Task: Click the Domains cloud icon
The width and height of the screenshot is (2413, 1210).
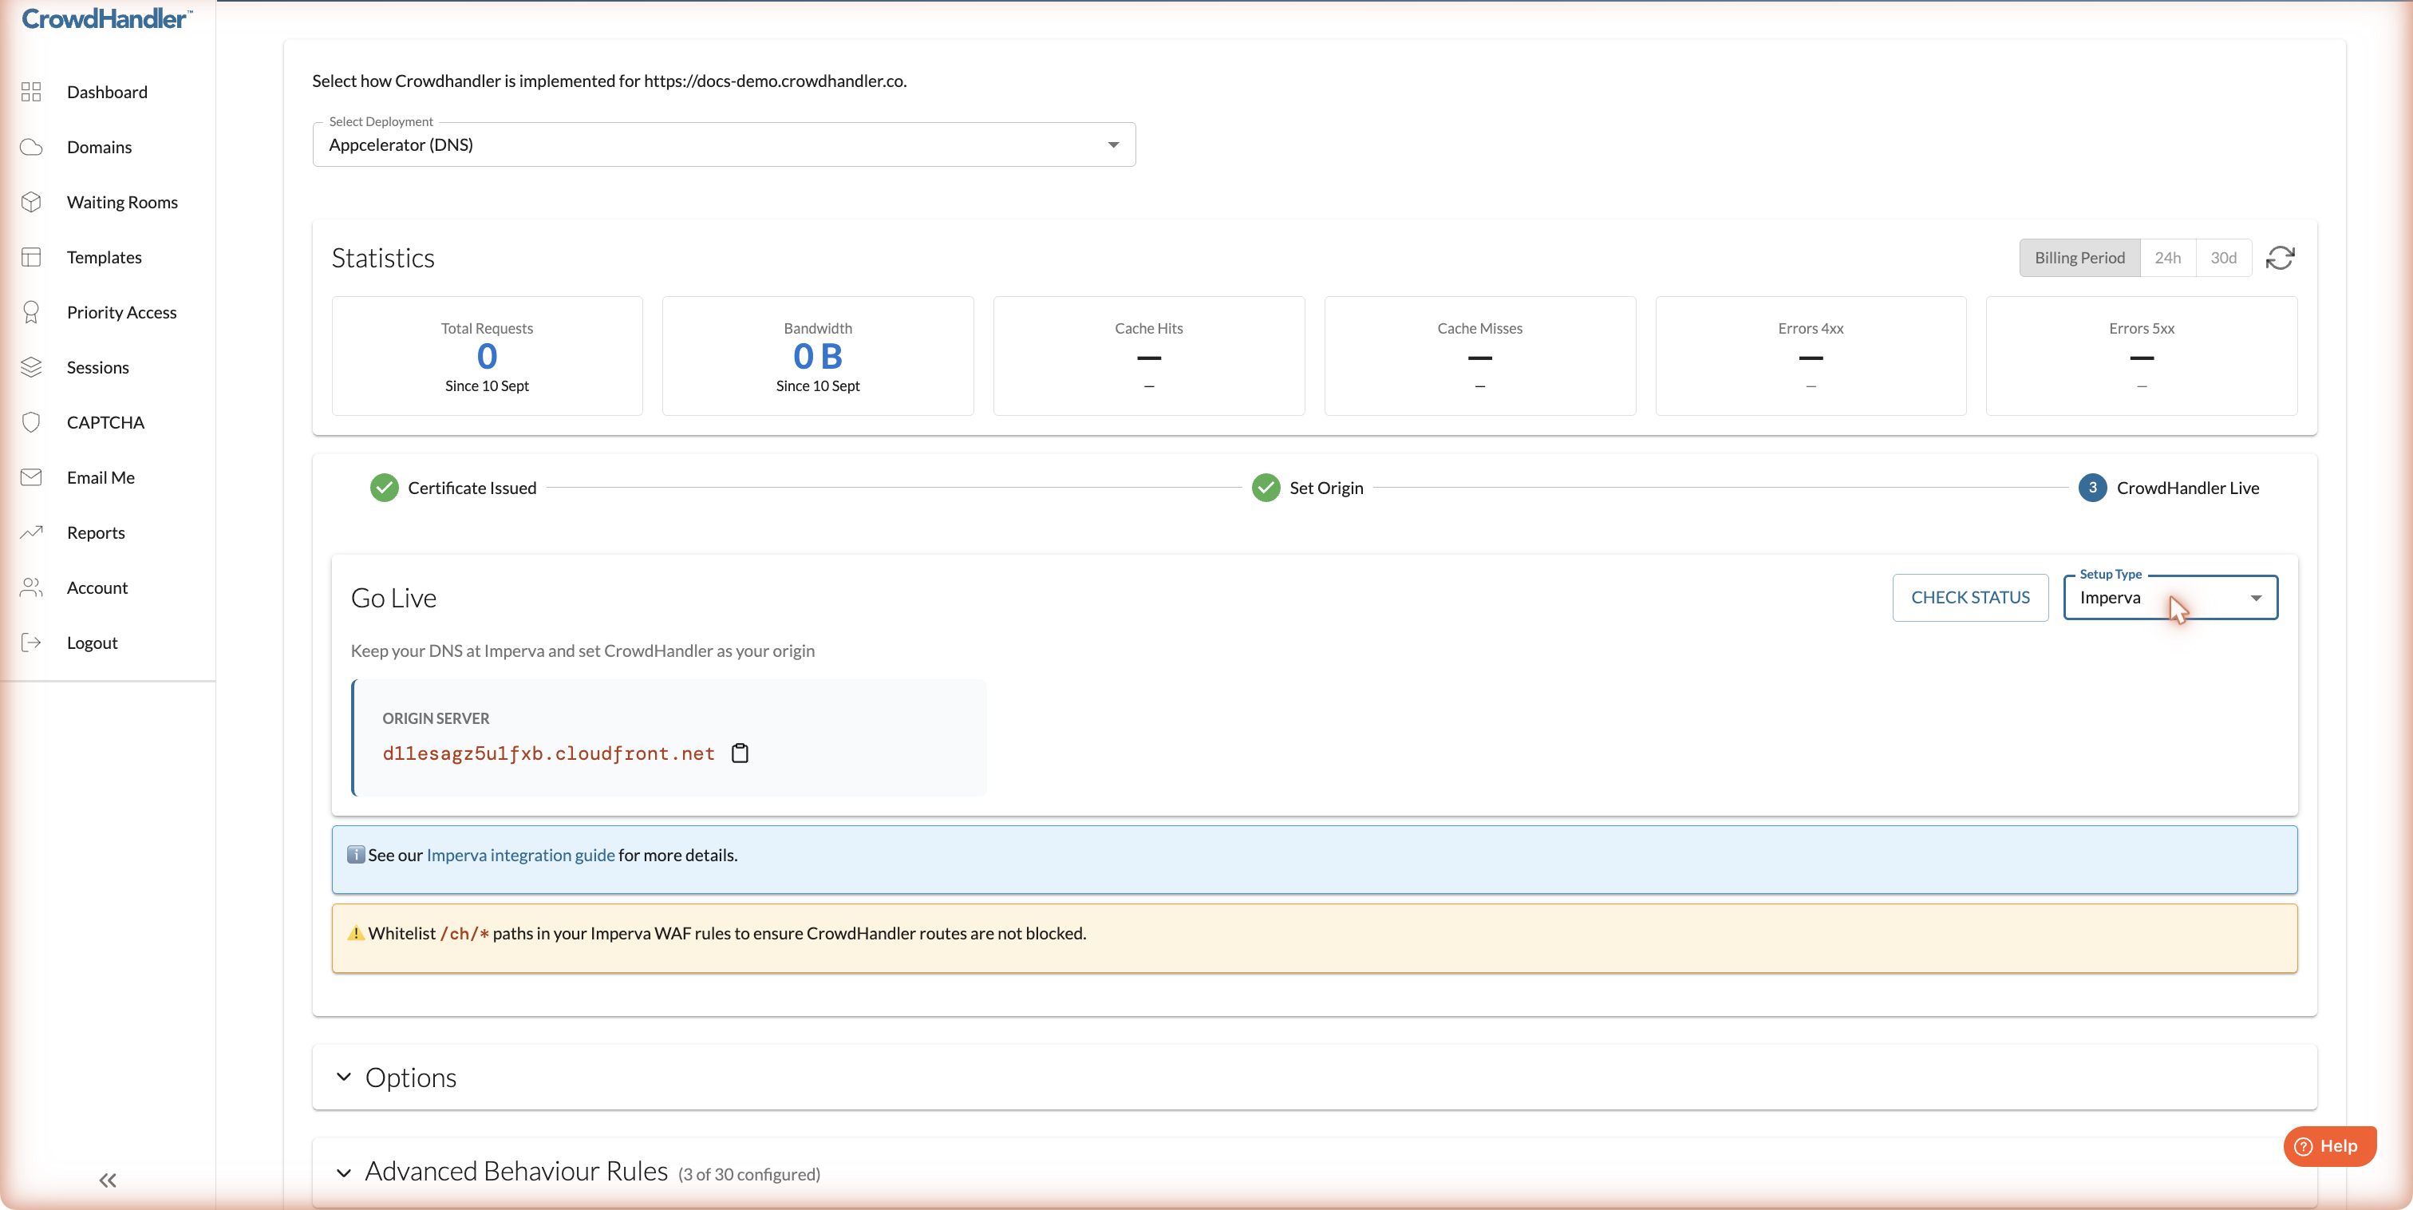Action: click(31, 147)
